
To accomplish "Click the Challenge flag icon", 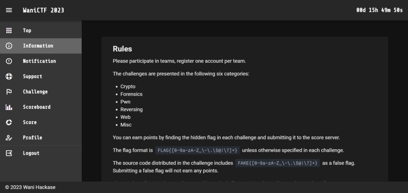I will click(x=9, y=92).
